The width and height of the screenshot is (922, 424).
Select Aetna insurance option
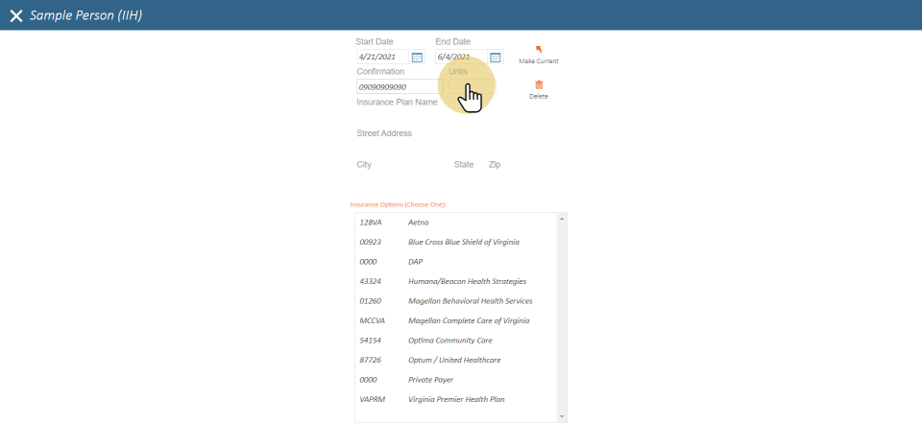[x=418, y=223]
